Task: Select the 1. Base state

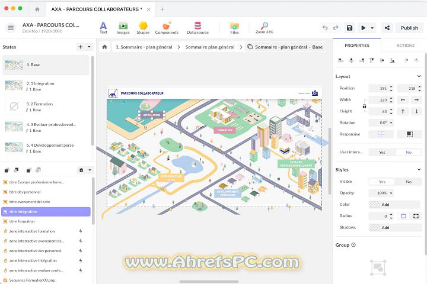Action: (x=46, y=65)
